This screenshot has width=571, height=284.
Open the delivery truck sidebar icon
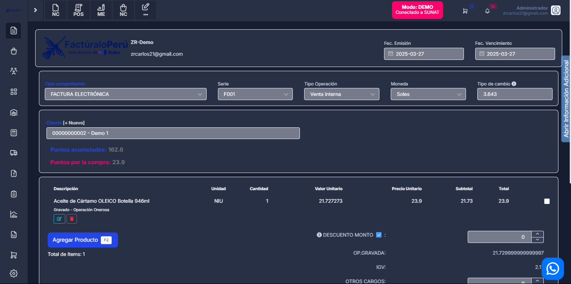pos(13,153)
